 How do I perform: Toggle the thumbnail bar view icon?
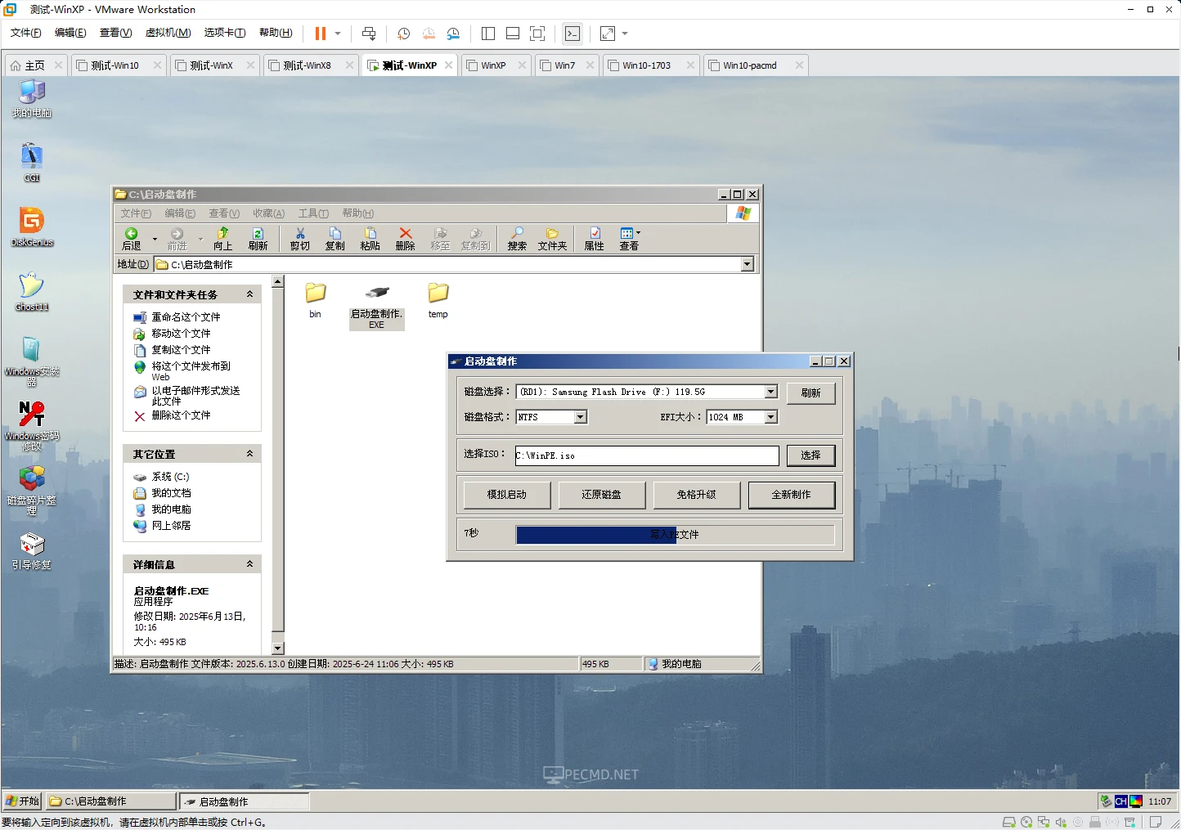(x=513, y=34)
